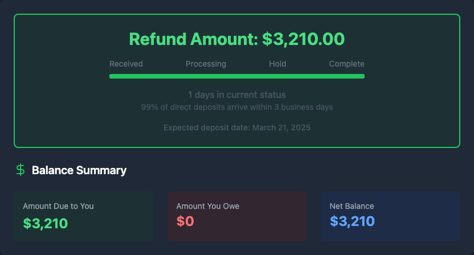Click the green refund progress bar
474x255 pixels.
click(x=236, y=76)
